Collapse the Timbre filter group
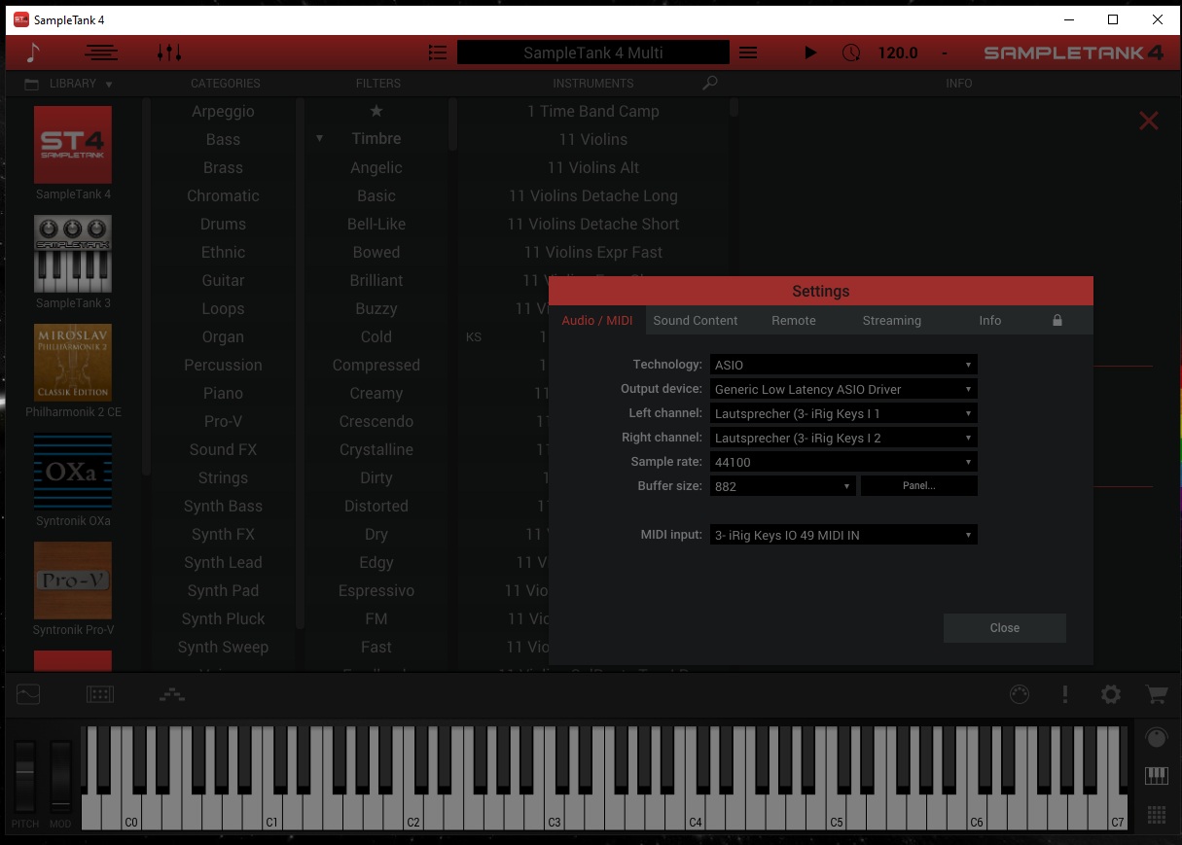This screenshot has width=1182, height=845. pyautogui.click(x=319, y=139)
